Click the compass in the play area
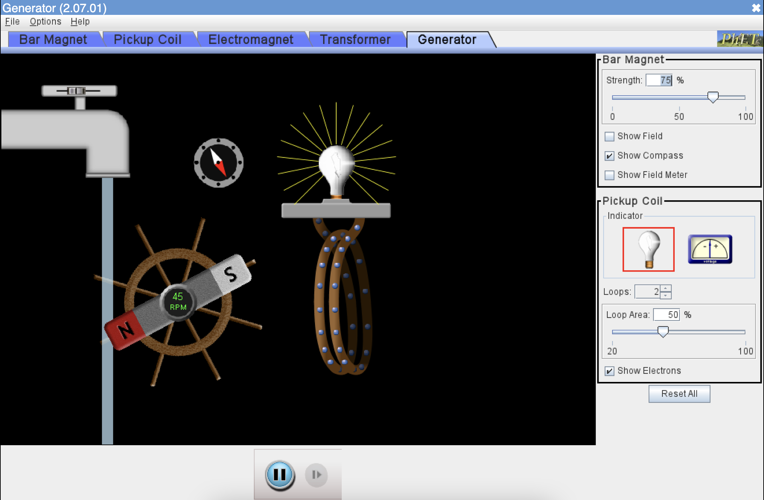Image resolution: width=764 pixels, height=500 pixels. tap(219, 163)
